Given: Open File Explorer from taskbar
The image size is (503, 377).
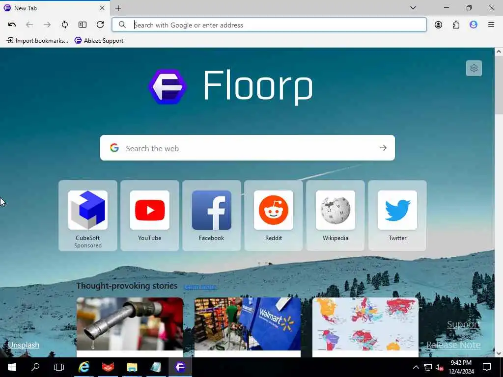Looking at the screenshot, I should (132, 367).
